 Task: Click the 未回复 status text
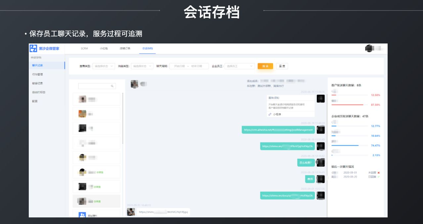pos(372,173)
